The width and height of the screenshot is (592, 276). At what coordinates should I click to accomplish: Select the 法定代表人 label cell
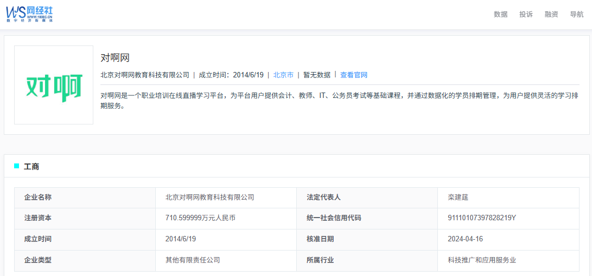[367, 198]
